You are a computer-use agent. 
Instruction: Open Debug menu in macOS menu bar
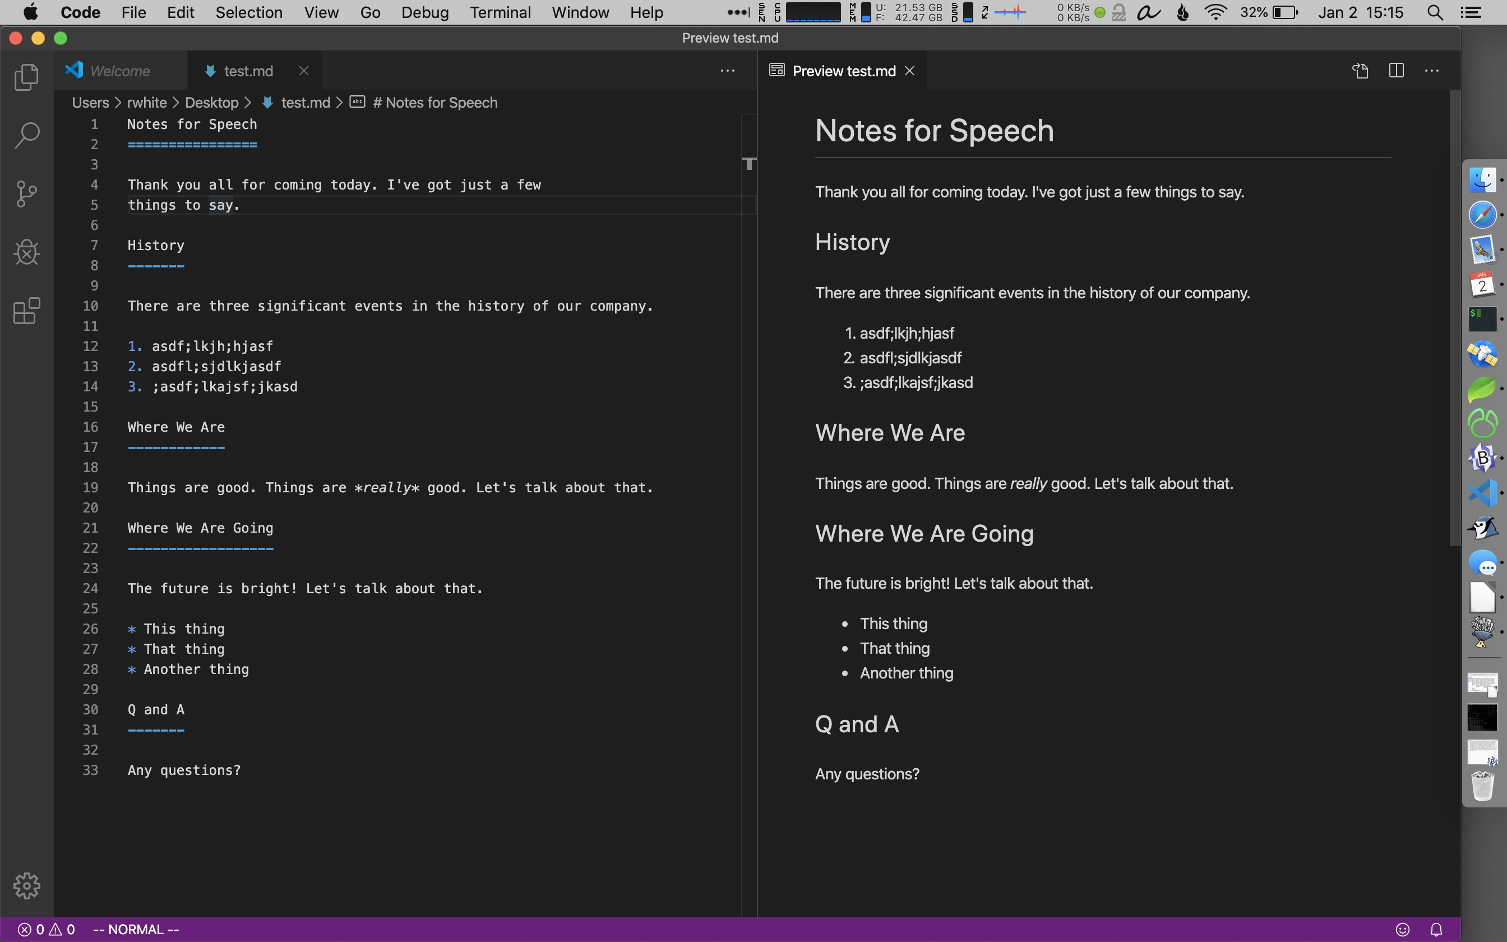[x=423, y=12]
